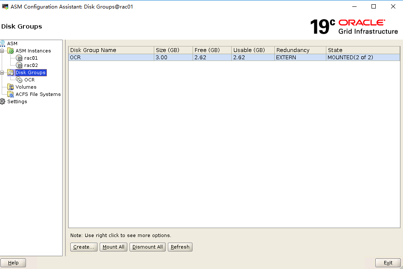Click the Volumes folder icon

coord(11,87)
